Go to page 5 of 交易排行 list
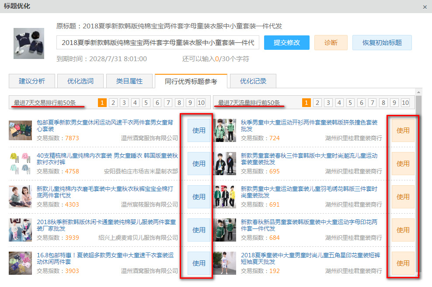432x287 pixels. tap(146, 103)
